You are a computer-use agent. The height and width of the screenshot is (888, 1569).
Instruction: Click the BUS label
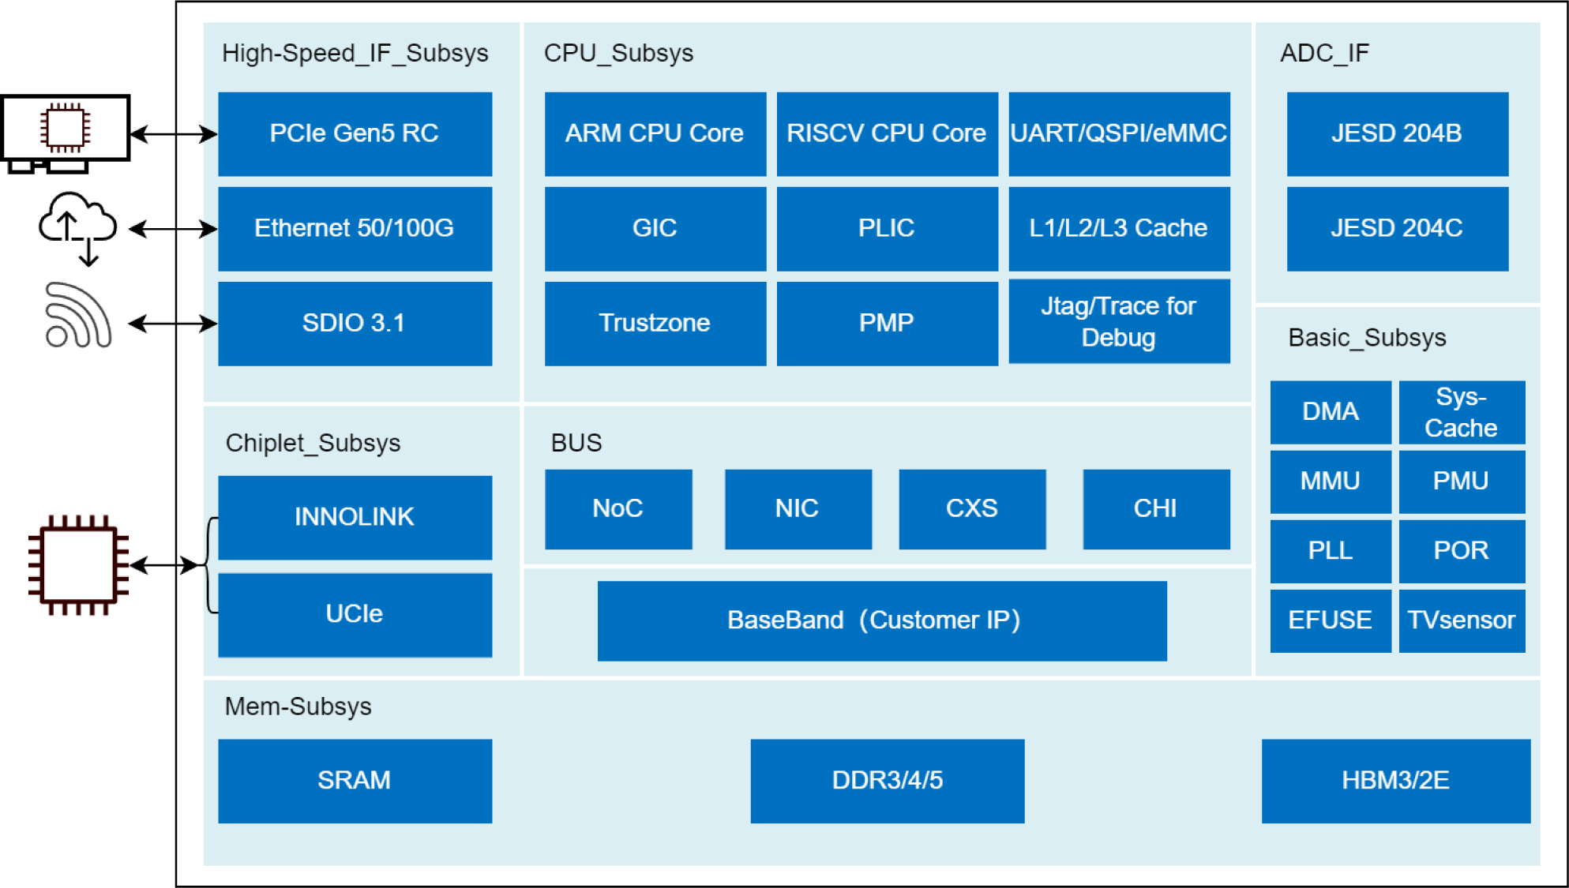click(576, 443)
